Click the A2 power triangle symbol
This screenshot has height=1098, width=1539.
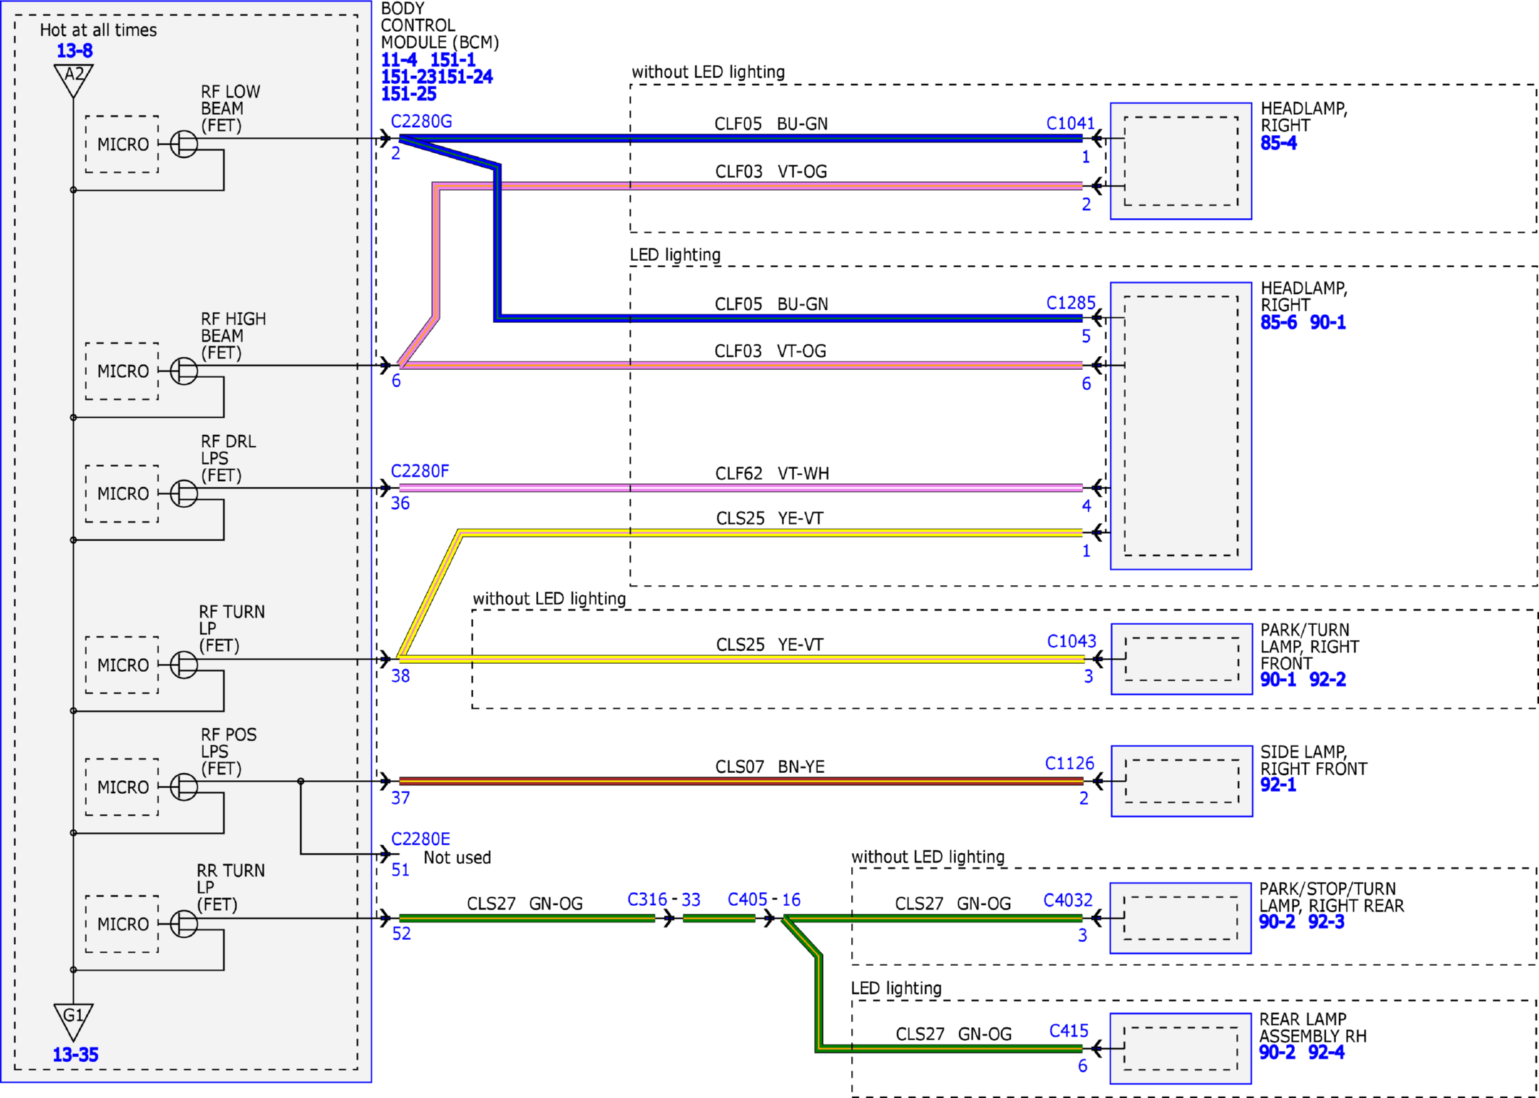(74, 79)
